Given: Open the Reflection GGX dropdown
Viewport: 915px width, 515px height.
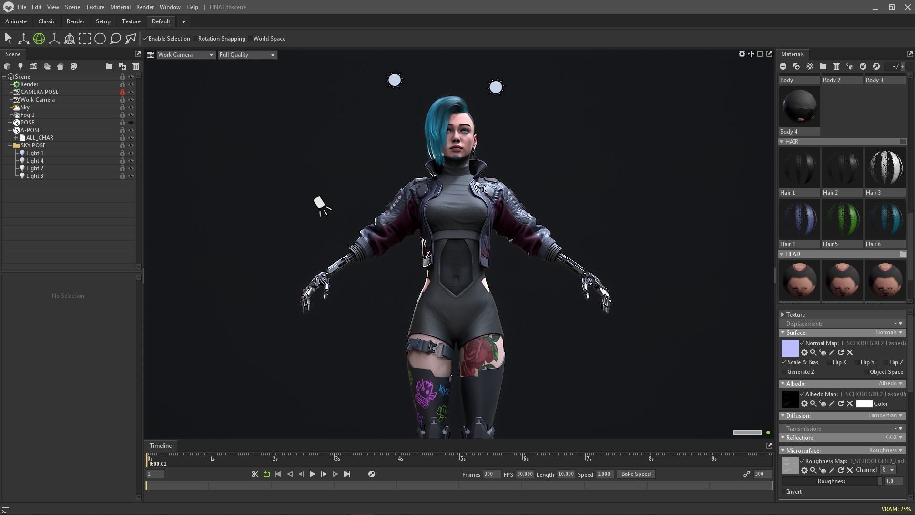Looking at the screenshot, I should tap(894, 437).
